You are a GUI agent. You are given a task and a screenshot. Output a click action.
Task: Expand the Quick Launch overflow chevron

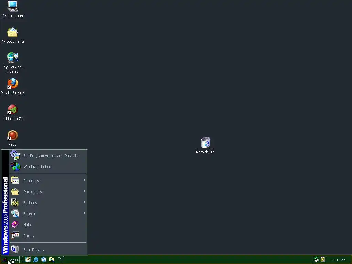point(59,258)
